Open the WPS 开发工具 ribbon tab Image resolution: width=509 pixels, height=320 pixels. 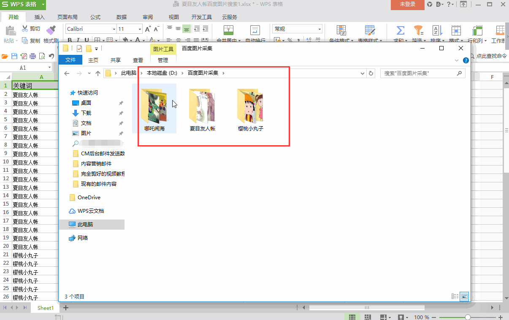202,17
